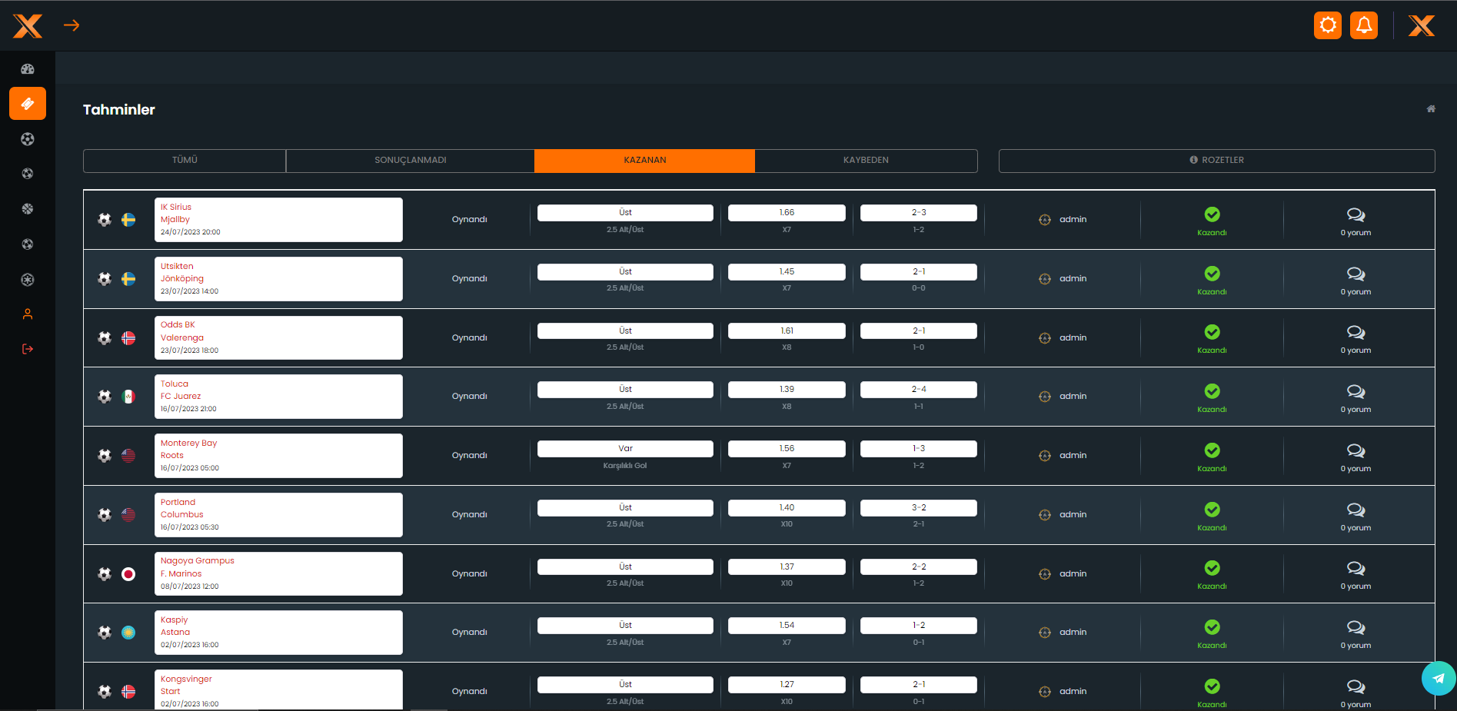Click the Kazandı checkmark for Nagoya Grampus
The height and width of the screenshot is (711, 1457).
click(x=1212, y=569)
